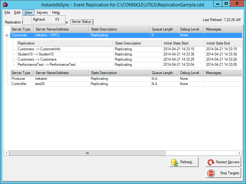Click the red circular arrow Restart Servers icon

[211, 162]
